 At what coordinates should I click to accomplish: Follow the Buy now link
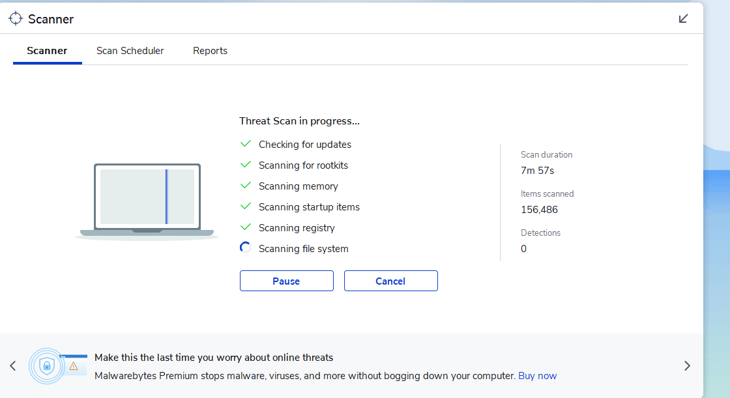click(x=538, y=376)
